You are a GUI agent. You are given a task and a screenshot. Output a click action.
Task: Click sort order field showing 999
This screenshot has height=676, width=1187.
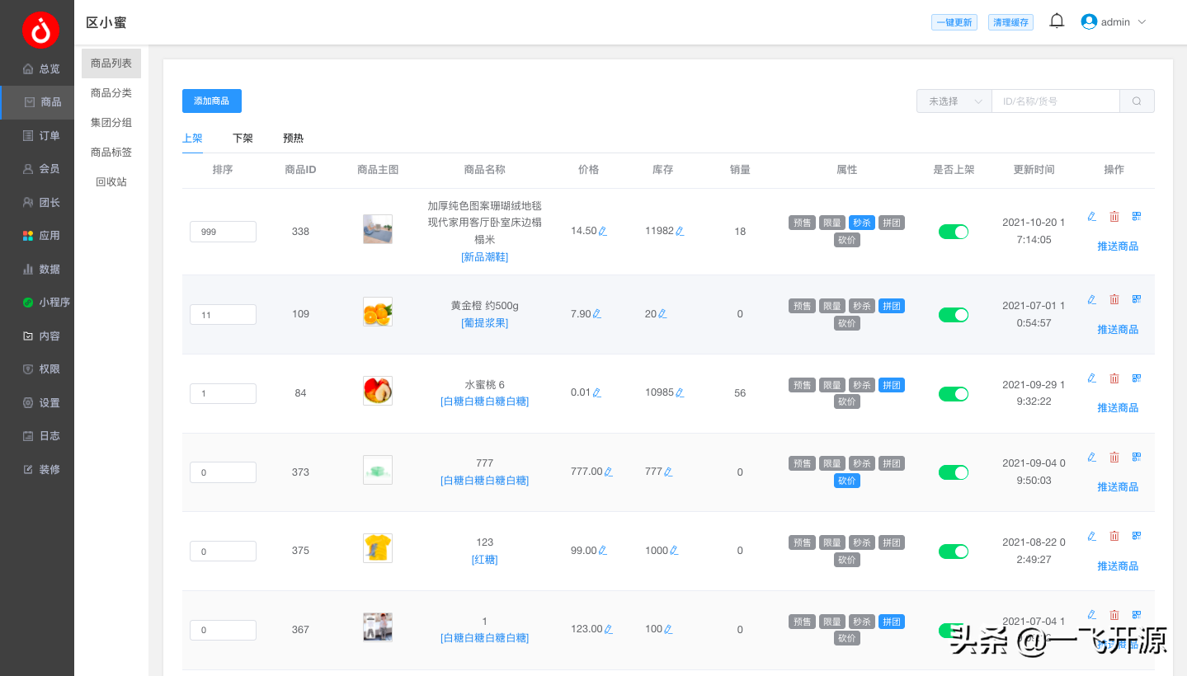223,232
